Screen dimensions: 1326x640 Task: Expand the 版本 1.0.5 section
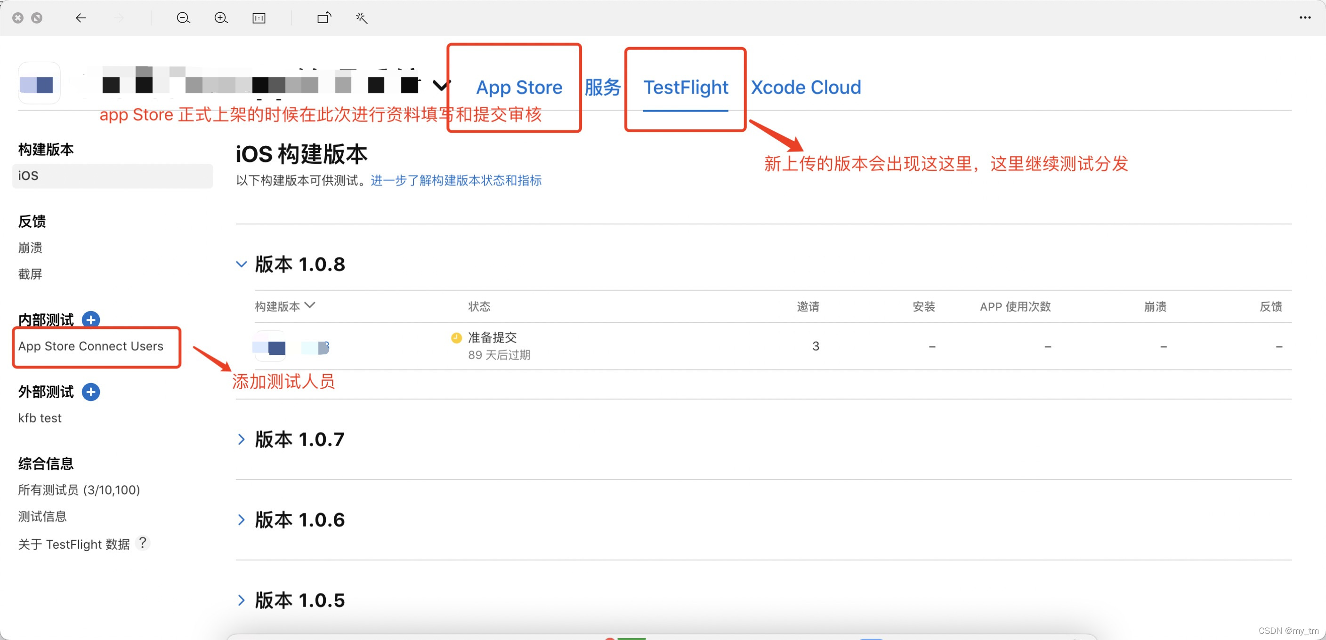click(x=242, y=600)
